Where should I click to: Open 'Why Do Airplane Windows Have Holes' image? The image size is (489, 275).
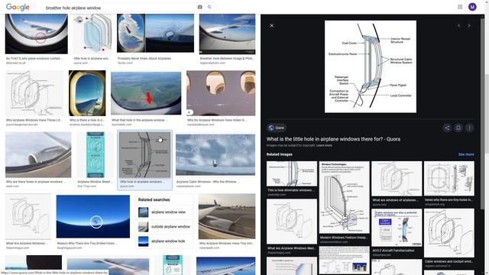tap(221, 93)
